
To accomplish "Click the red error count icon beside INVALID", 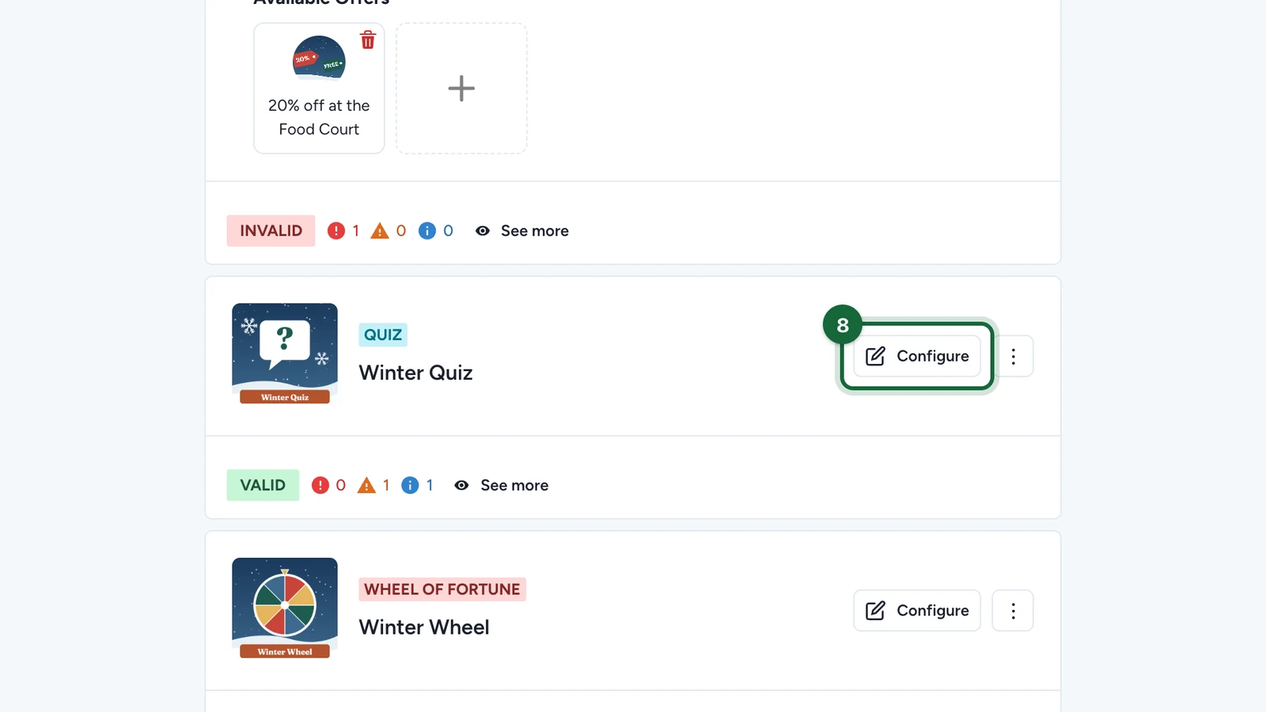I will [x=336, y=231].
